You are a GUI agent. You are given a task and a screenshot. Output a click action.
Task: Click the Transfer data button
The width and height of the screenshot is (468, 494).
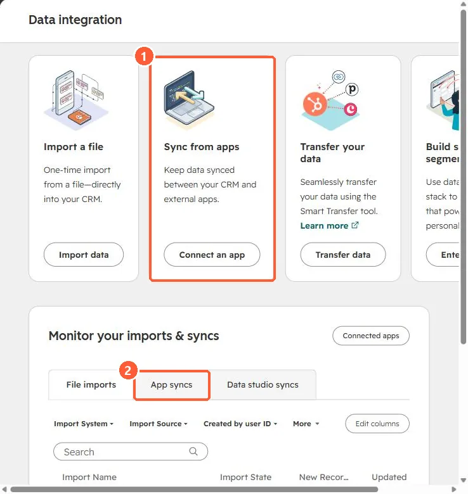pyautogui.click(x=343, y=255)
